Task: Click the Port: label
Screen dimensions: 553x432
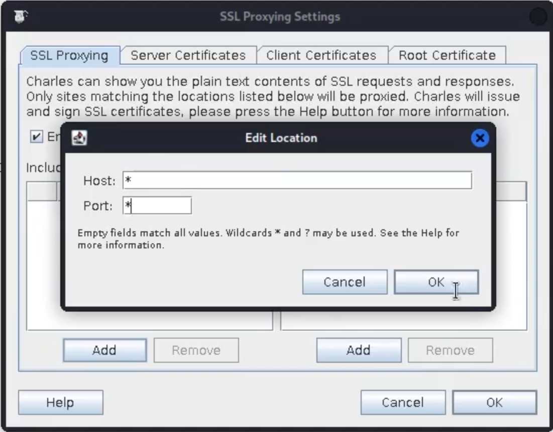Action: coord(98,206)
